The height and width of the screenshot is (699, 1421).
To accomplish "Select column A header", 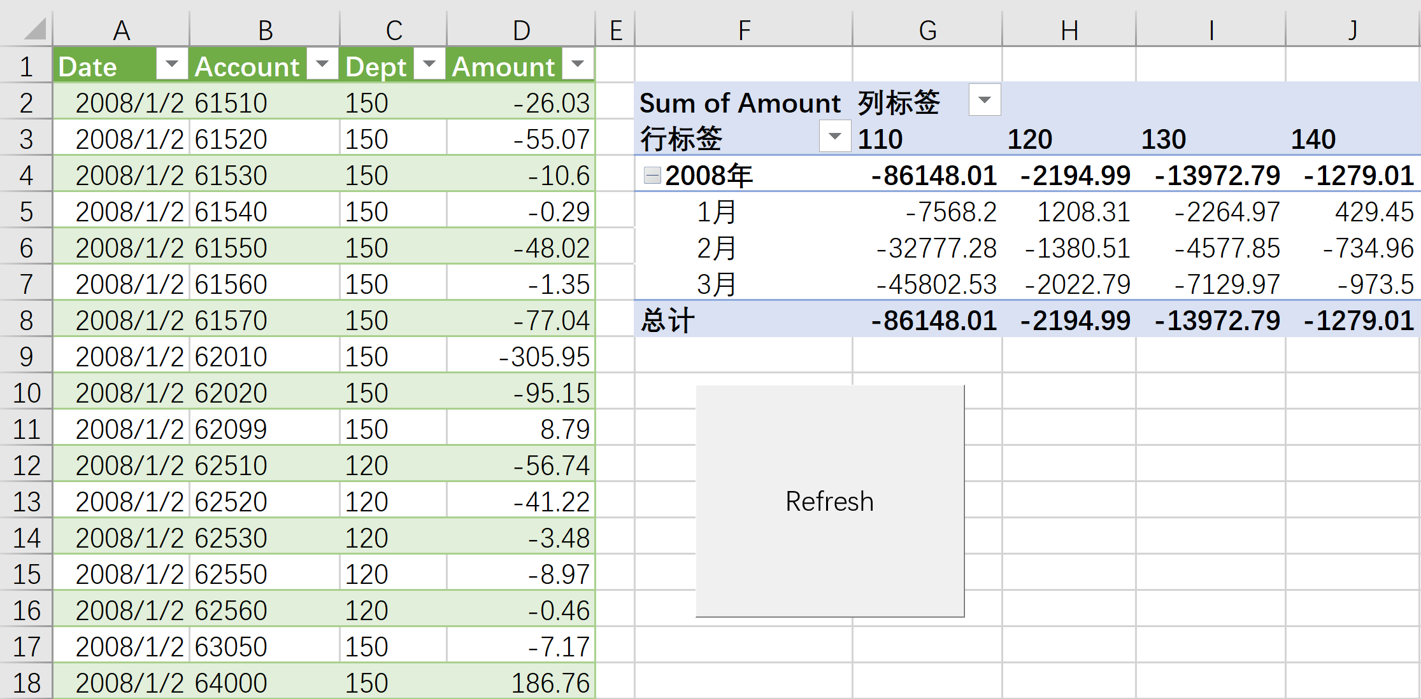I will [x=121, y=29].
